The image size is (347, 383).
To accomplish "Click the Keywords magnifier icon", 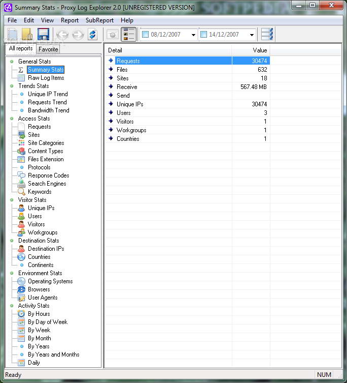I will point(21,192).
